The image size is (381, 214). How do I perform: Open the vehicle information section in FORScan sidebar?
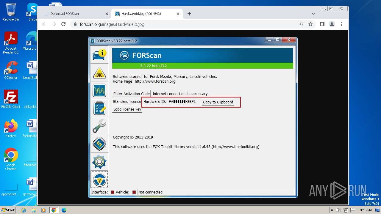pyautogui.click(x=99, y=55)
